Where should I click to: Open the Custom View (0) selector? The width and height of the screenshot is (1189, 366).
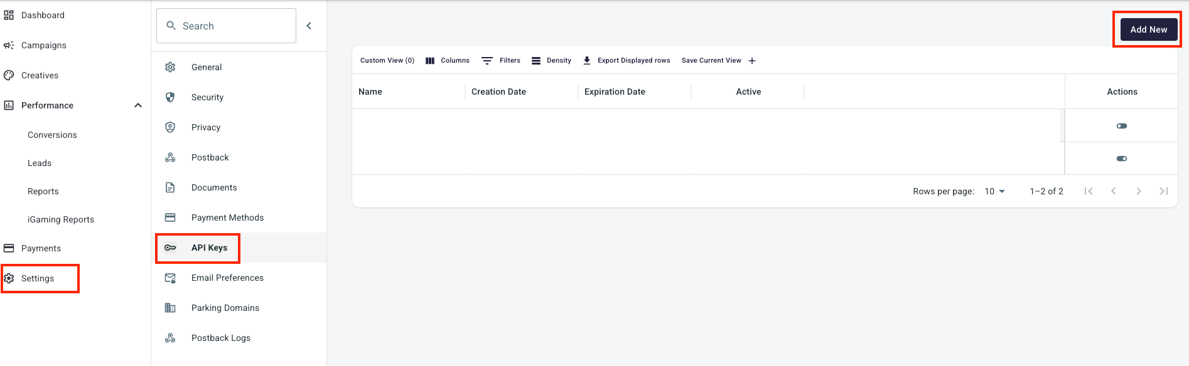(387, 61)
